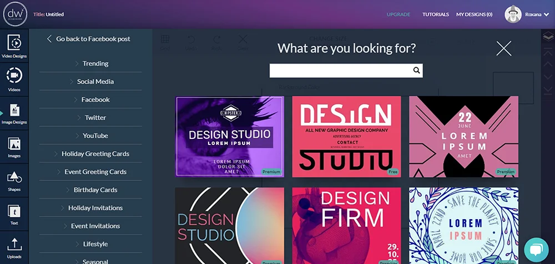The image size is (555, 264).
Task: Click the layers stack icon
Action: 548,37
